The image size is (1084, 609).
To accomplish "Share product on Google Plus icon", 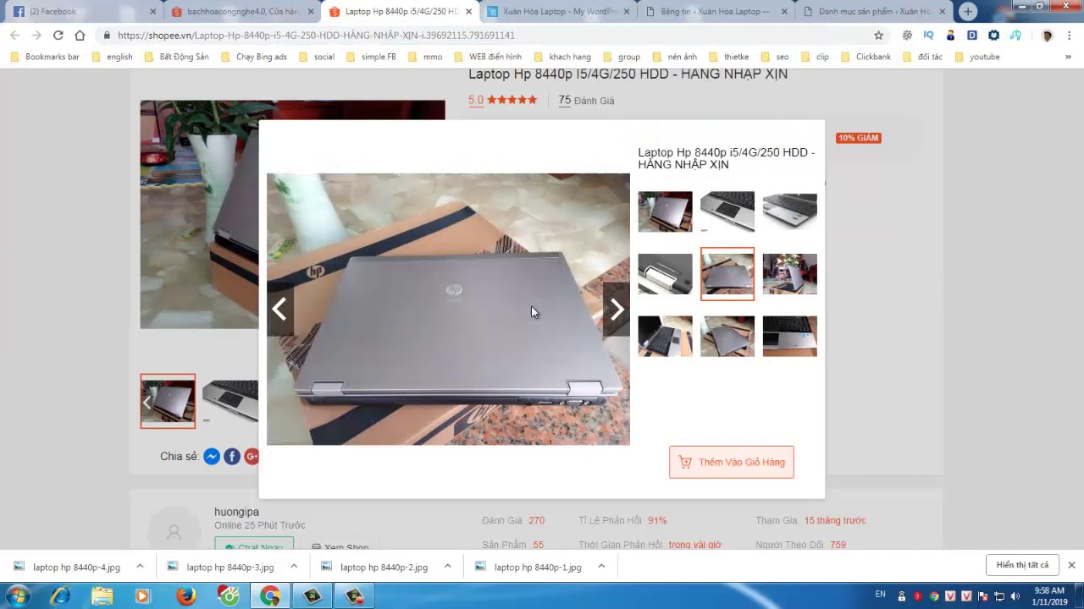I will point(252,456).
